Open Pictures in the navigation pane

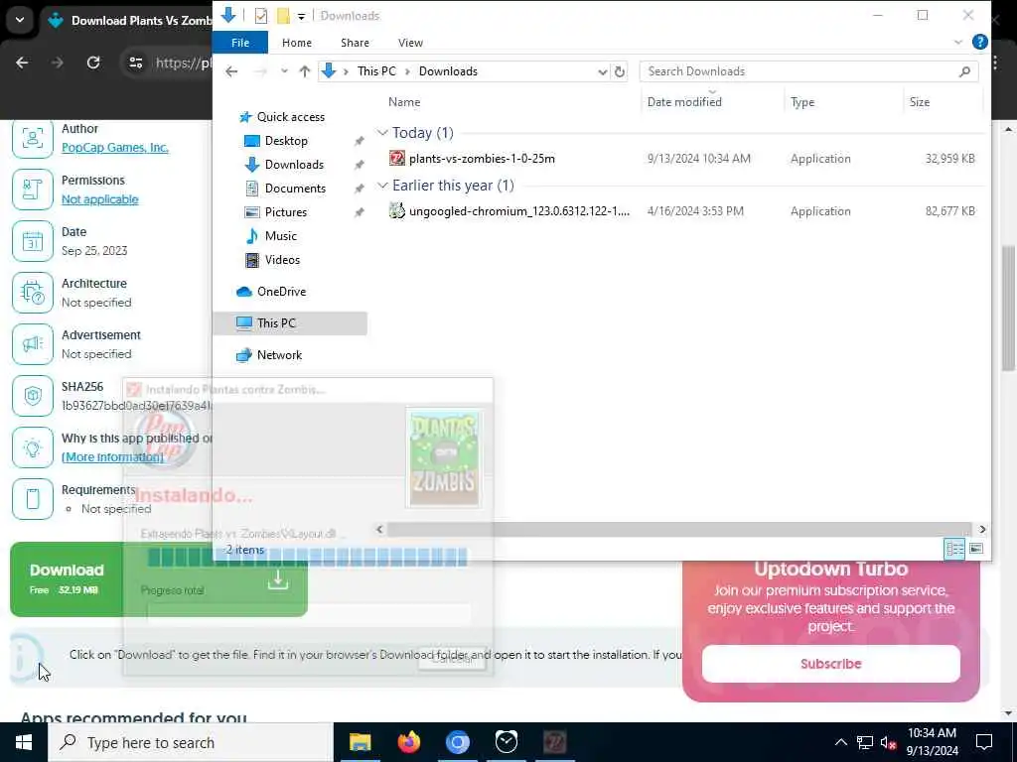click(285, 212)
